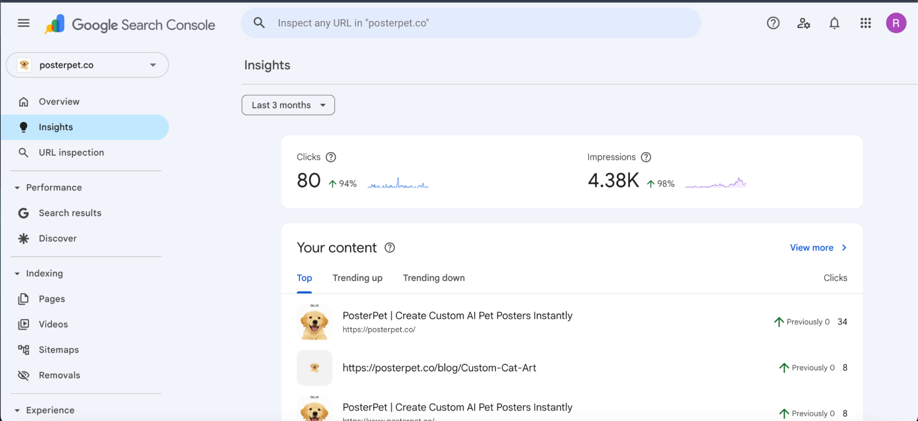Collapse the Indexing section

(x=17, y=274)
